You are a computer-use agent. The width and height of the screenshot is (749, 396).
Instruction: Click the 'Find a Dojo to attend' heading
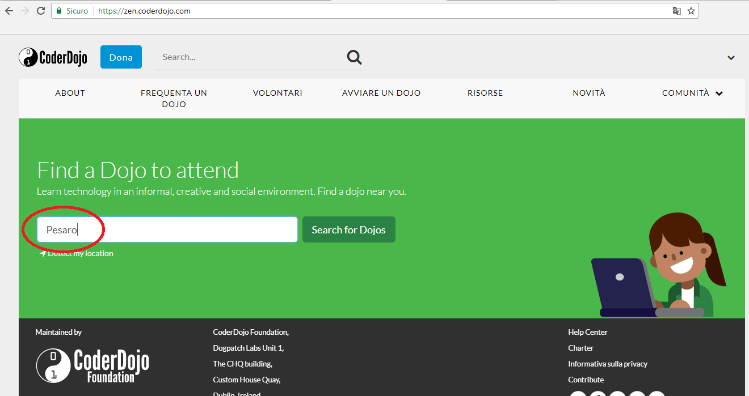tap(138, 170)
